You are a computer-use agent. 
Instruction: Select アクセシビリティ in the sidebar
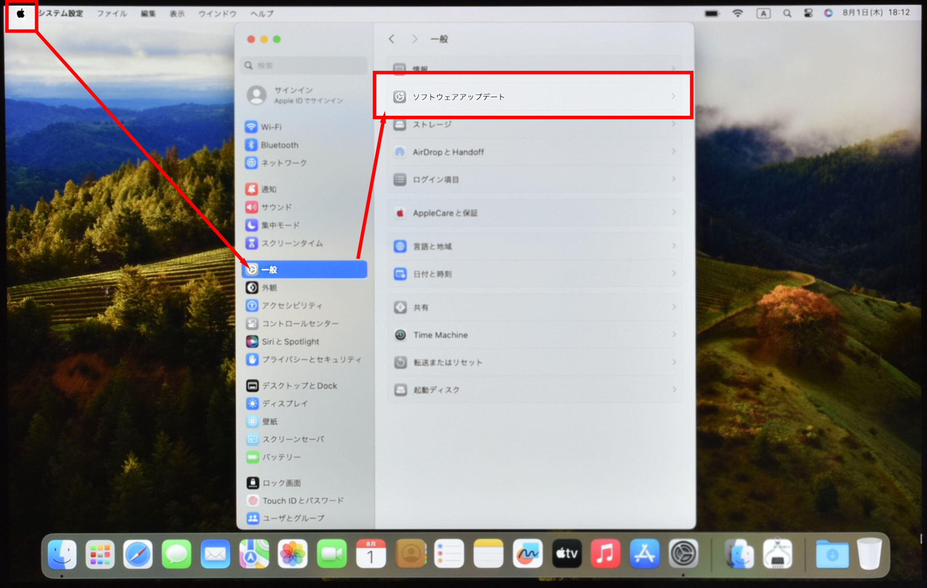[x=304, y=306]
